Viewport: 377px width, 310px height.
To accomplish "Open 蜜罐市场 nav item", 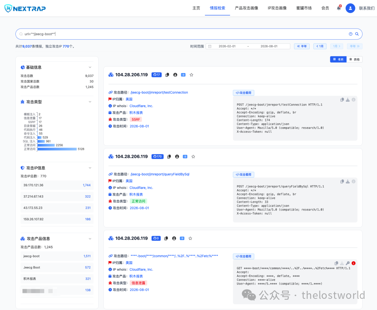I will pyautogui.click(x=304, y=8).
